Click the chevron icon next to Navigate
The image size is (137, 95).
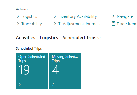click(x=113, y=16)
